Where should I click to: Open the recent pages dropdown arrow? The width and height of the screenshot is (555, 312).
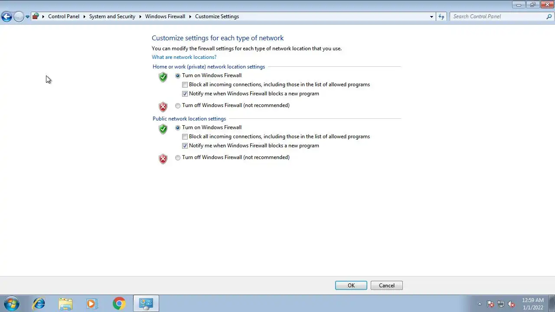pyautogui.click(x=27, y=16)
